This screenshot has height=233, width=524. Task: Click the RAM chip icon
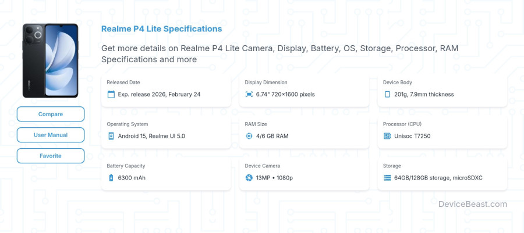(249, 136)
